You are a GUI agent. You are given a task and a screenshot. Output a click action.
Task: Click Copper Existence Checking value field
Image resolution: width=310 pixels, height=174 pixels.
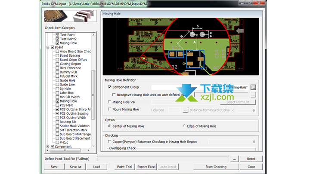[x=232, y=142]
